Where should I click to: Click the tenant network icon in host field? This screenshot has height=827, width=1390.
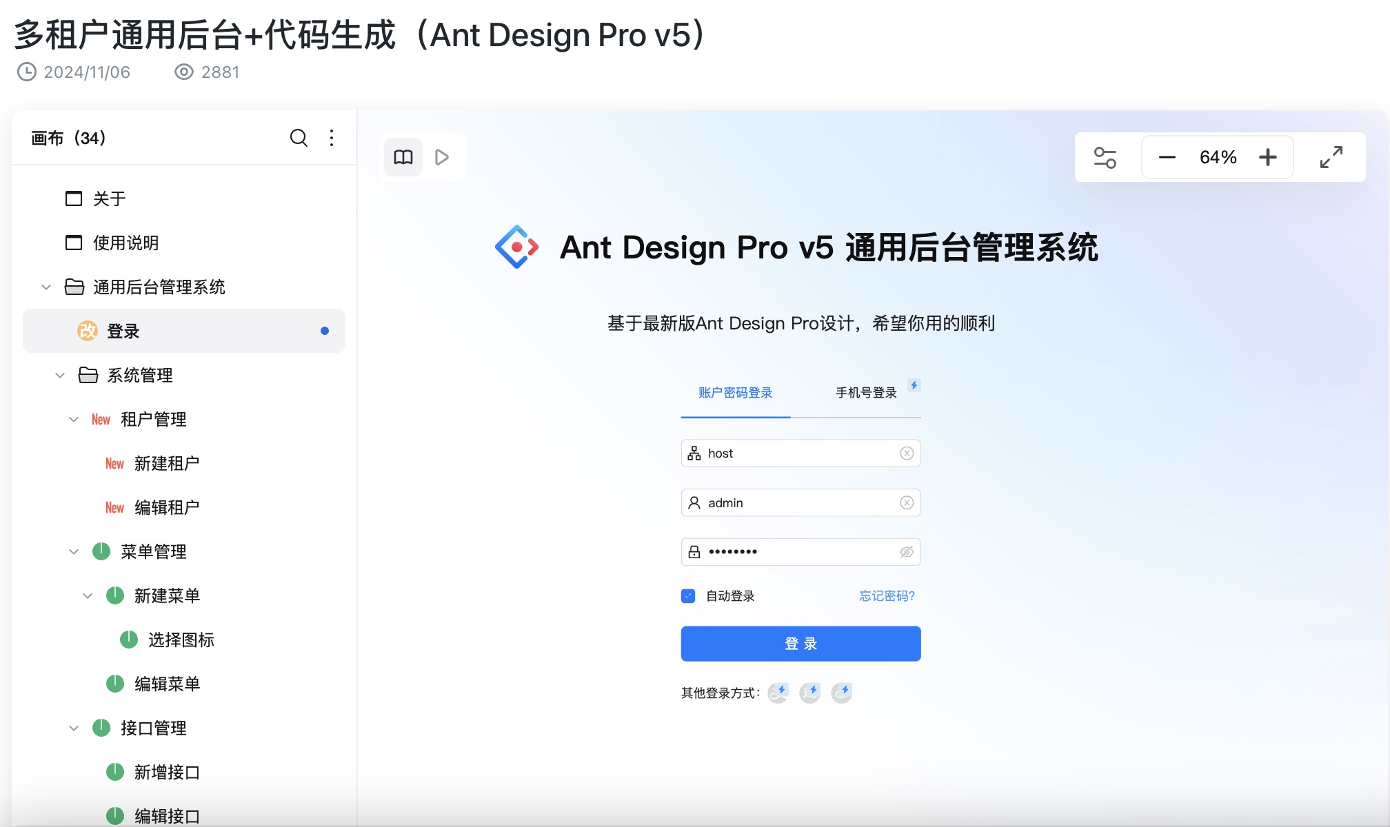point(694,453)
